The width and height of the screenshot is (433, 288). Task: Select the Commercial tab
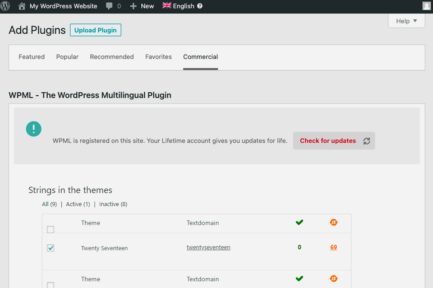pyautogui.click(x=200, y=57)
